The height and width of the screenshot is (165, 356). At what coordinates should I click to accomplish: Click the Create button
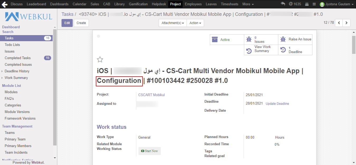point(81,23)
